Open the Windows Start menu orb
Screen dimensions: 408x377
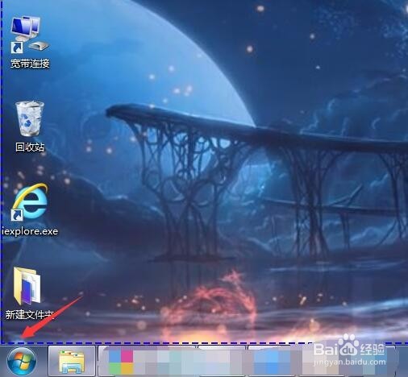[22, 362]
